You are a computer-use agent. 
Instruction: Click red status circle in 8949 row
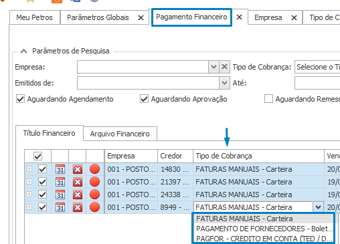pos(95,207)
